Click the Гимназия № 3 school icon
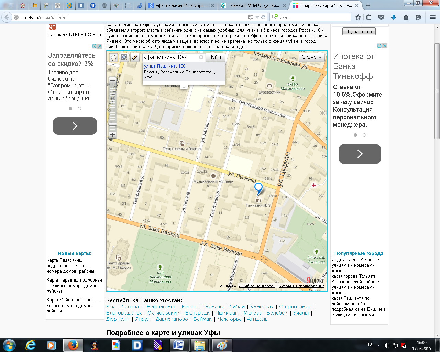This screenshot has width=440, height=352. [258, 200]
